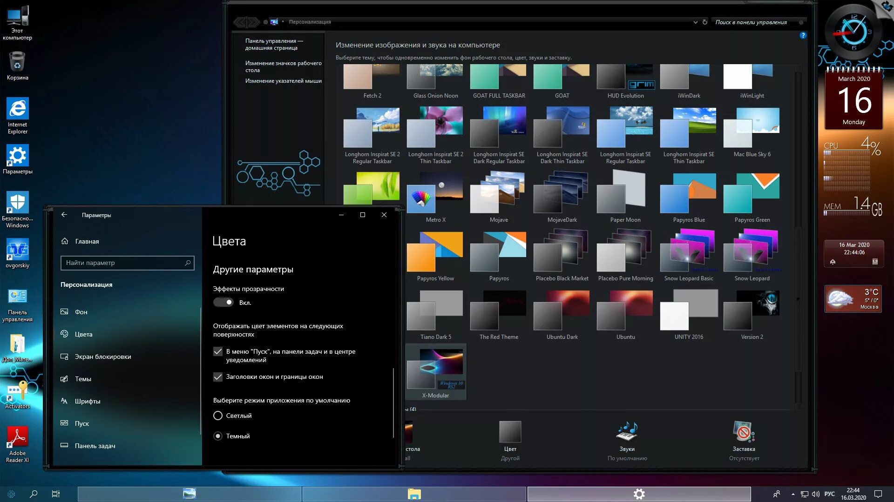Open Шрифты section in sidebar

coord(87,401)
